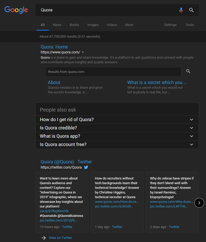This screenshot has height=242, width=206.
Task: Click the Google logo
Action: point(16,10)
